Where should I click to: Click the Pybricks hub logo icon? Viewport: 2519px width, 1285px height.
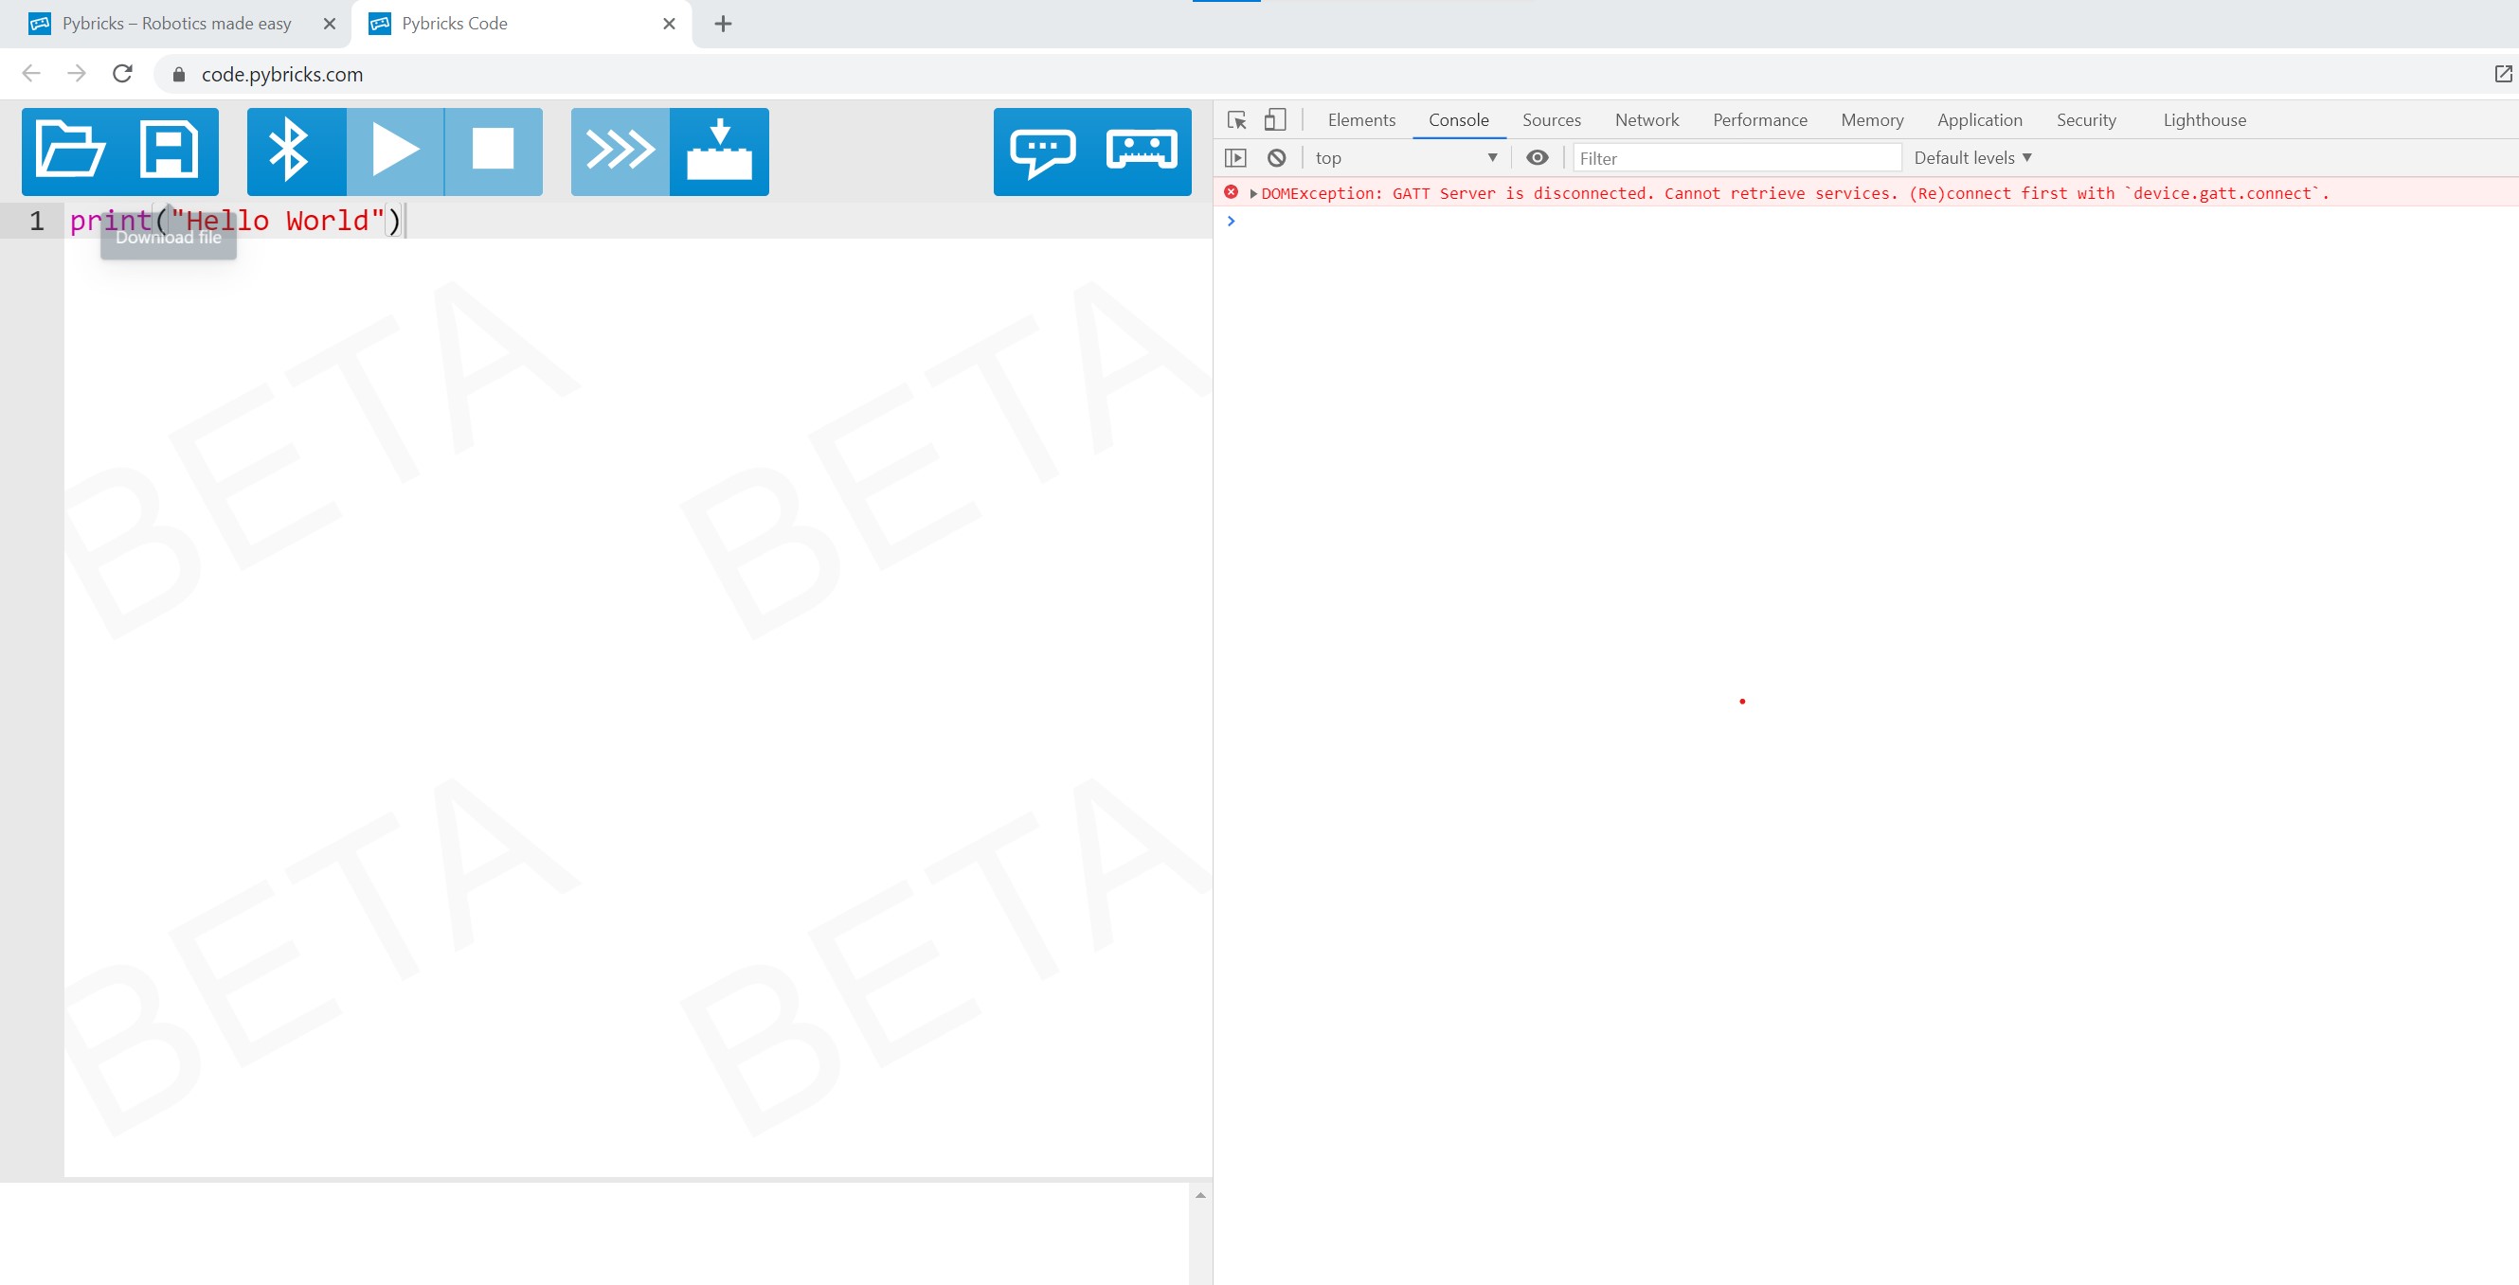pyautogui.click(x=1142, y=151)
